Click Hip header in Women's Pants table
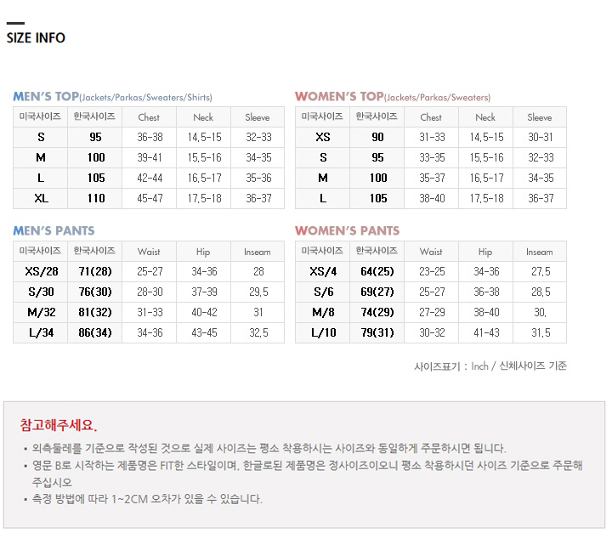The width and height of the screenshot is (612, 539). tap(485, 252)
